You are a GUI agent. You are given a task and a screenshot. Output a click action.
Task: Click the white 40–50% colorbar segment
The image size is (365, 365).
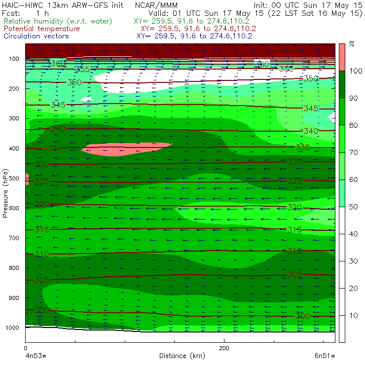pyautogui.click(x=342, y=220)
